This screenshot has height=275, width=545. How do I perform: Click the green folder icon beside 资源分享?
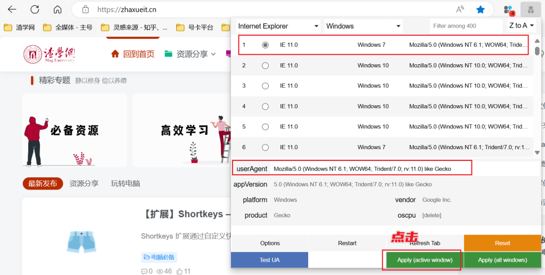169,54
